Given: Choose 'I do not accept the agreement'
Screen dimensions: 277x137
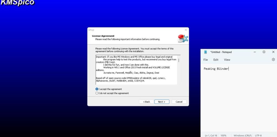Looking at the screenshot, I should click(x=97, y=93).
